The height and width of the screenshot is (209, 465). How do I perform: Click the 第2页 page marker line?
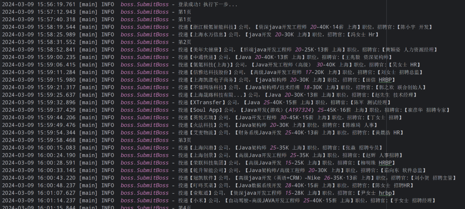pos(185,42)
